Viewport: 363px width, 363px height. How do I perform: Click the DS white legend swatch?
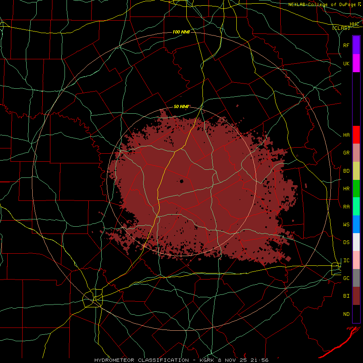[356, 242]
